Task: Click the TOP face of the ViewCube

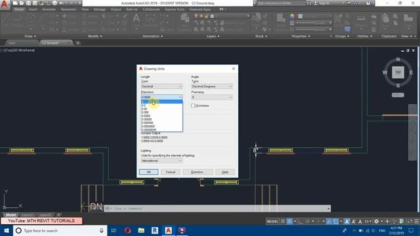Action: (398, 72)
